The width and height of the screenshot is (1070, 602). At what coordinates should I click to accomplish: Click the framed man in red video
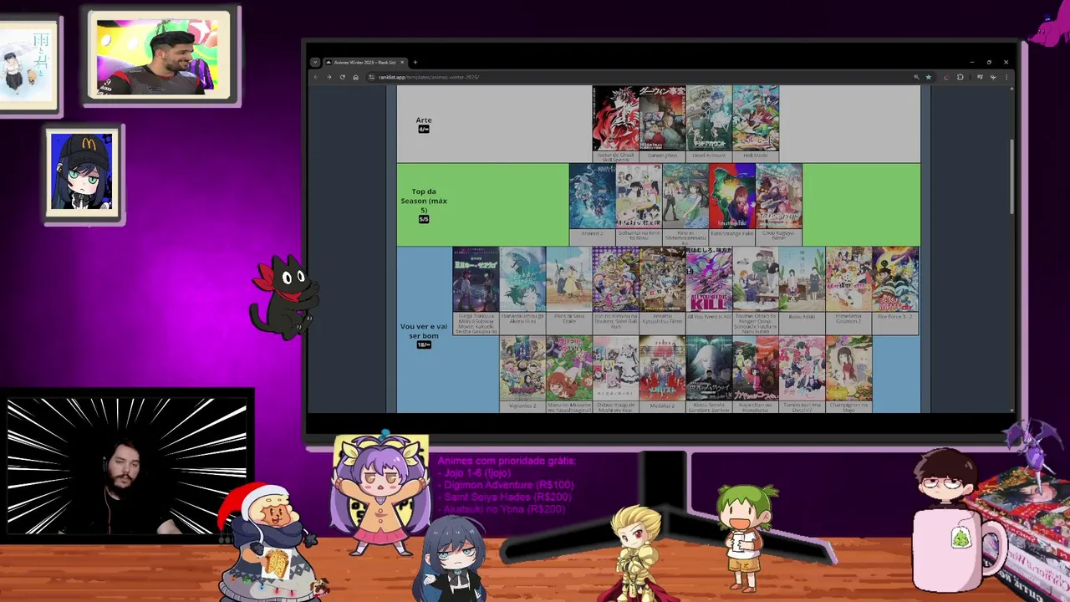(159, 55)
